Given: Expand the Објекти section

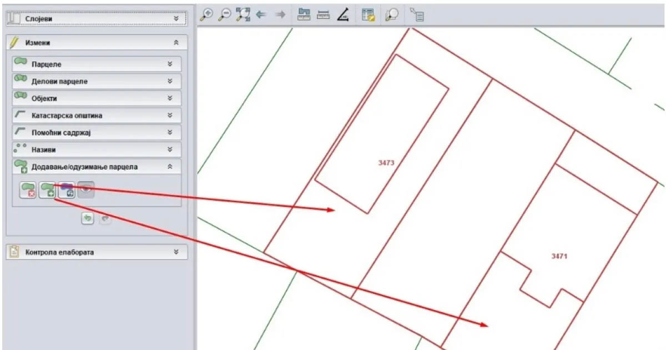Looking at the screenshot, I should tap(170, 98).
